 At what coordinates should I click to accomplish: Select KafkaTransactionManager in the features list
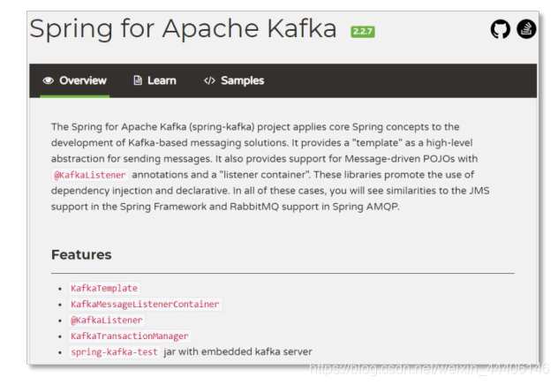pos(129,336)
